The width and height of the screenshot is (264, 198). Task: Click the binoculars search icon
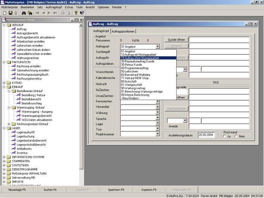(24, 13)
